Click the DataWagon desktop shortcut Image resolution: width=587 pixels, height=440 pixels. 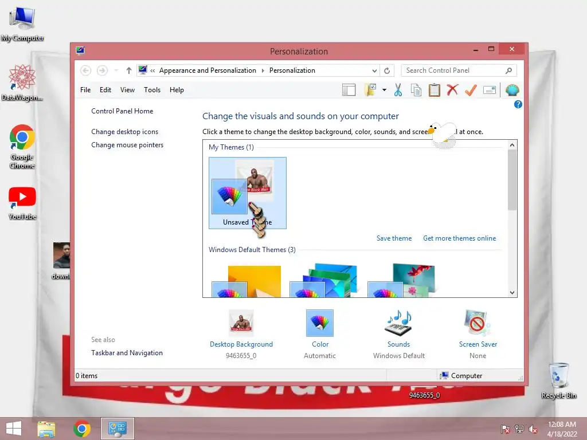point(22,82)
